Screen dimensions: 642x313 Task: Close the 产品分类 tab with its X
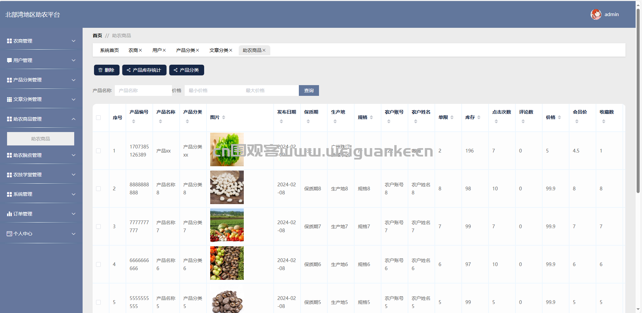pyautogui.click(x=197, y=50)
